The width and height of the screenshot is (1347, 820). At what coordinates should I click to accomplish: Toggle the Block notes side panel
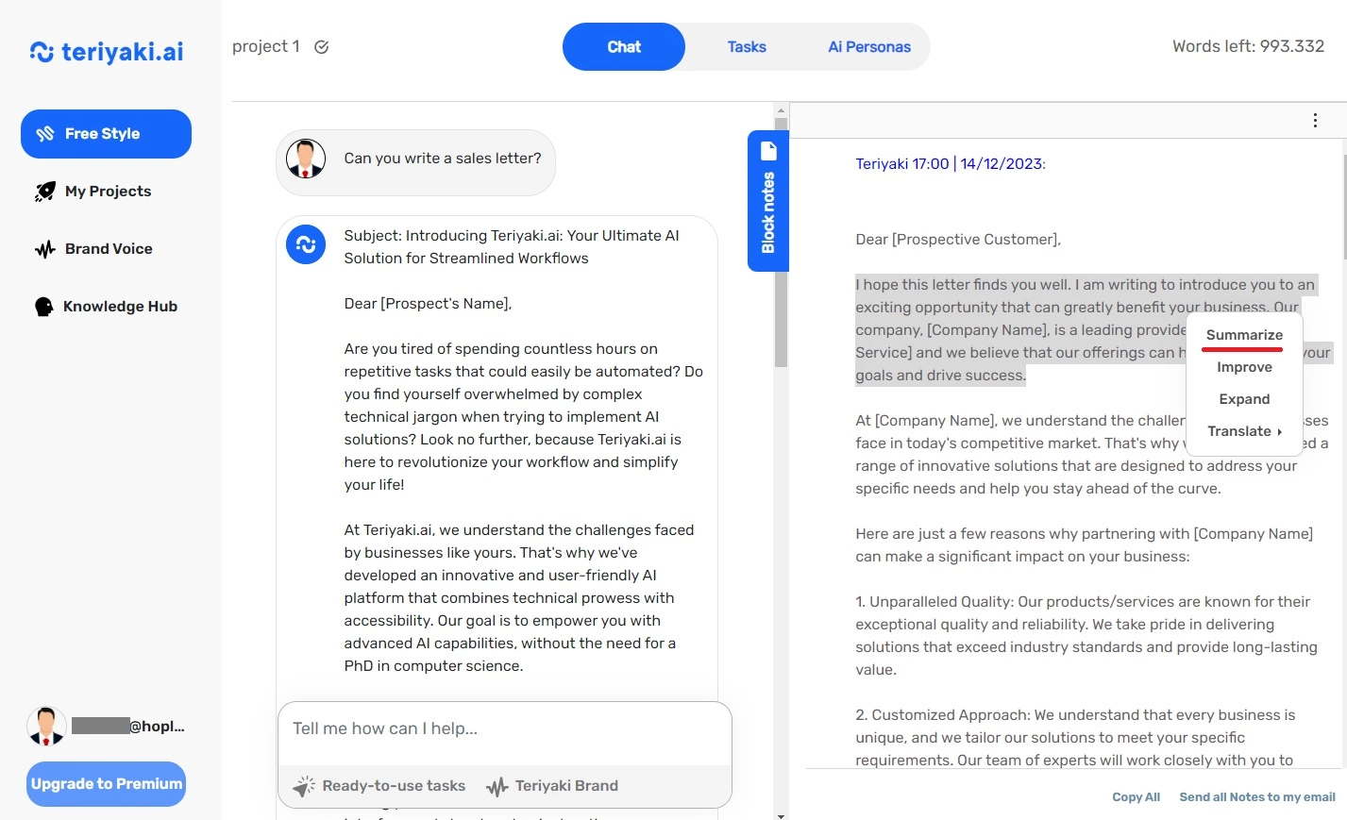coord(768,201)
